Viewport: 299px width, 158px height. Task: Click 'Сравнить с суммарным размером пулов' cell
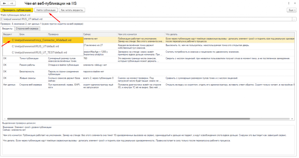[x=230, y=79]
